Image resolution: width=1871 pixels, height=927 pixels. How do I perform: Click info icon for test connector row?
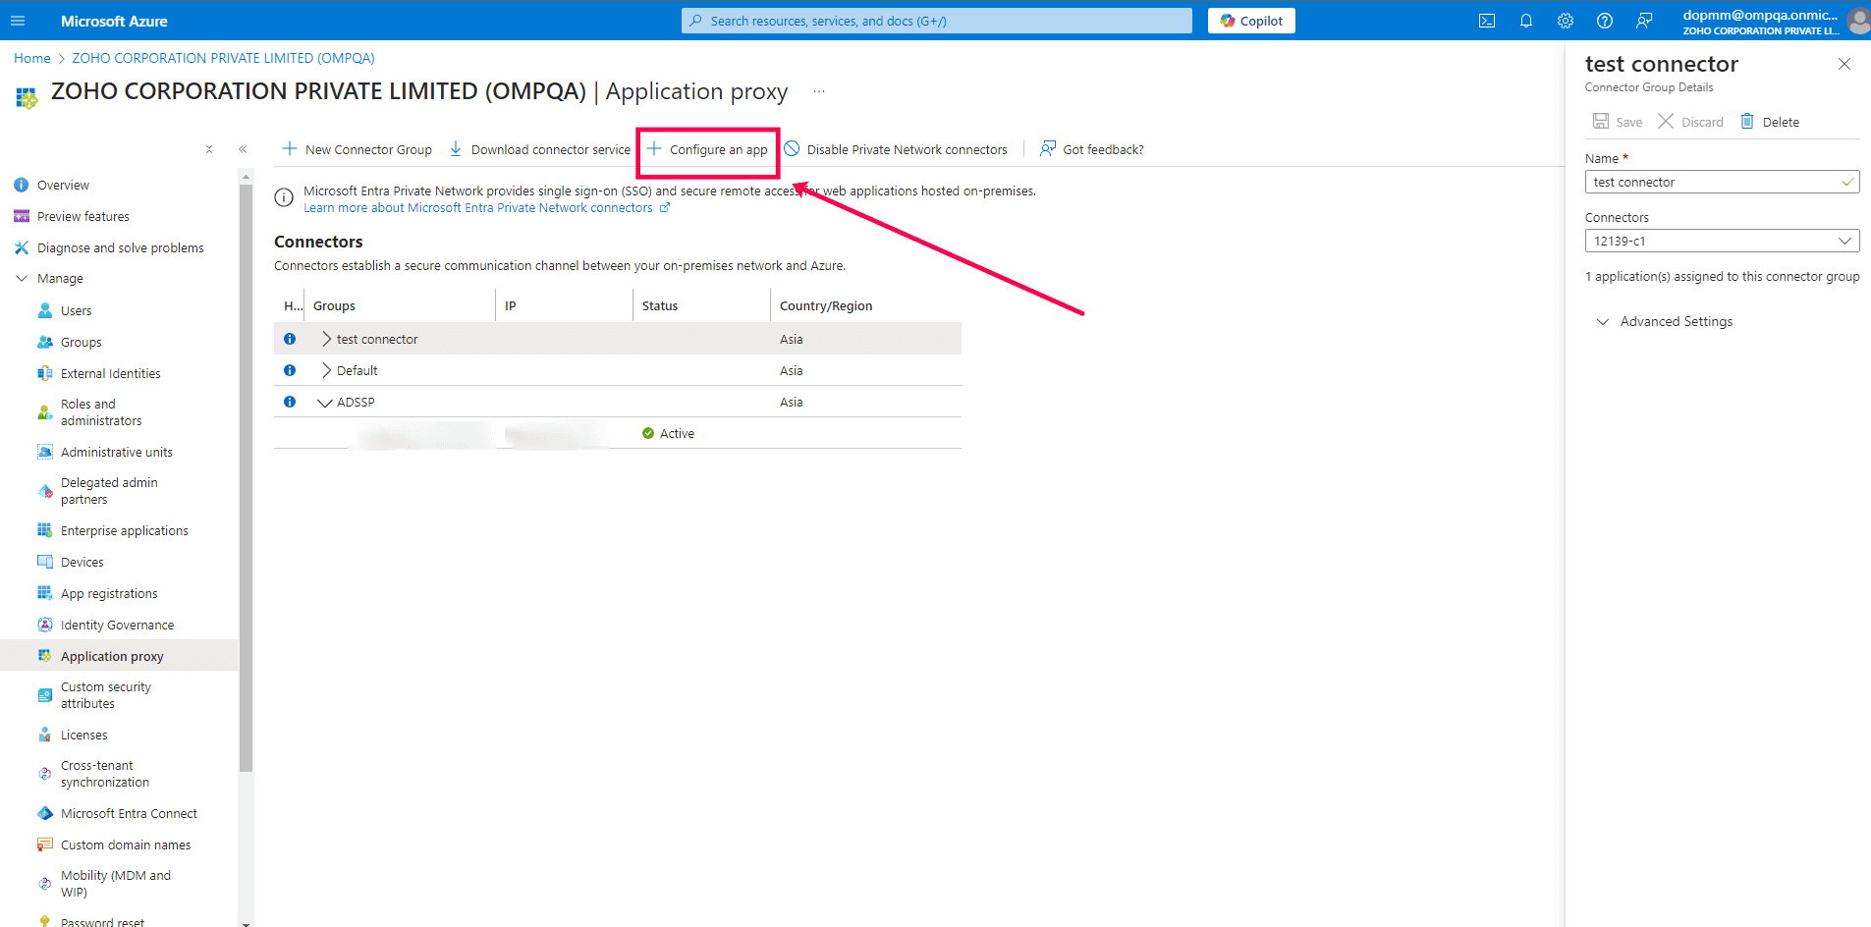point(290,339)
